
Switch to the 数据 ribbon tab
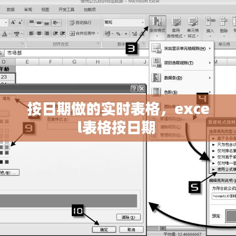[11, 10]
